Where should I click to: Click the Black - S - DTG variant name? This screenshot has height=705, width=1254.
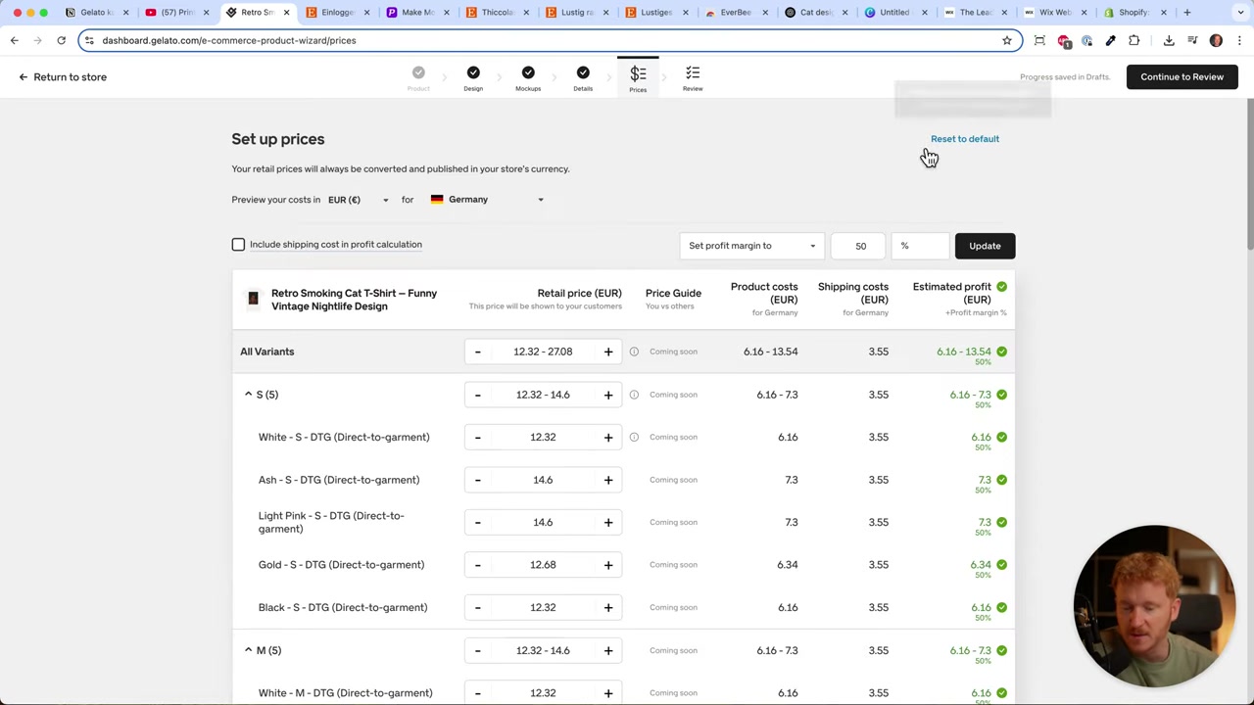point(343,607)
